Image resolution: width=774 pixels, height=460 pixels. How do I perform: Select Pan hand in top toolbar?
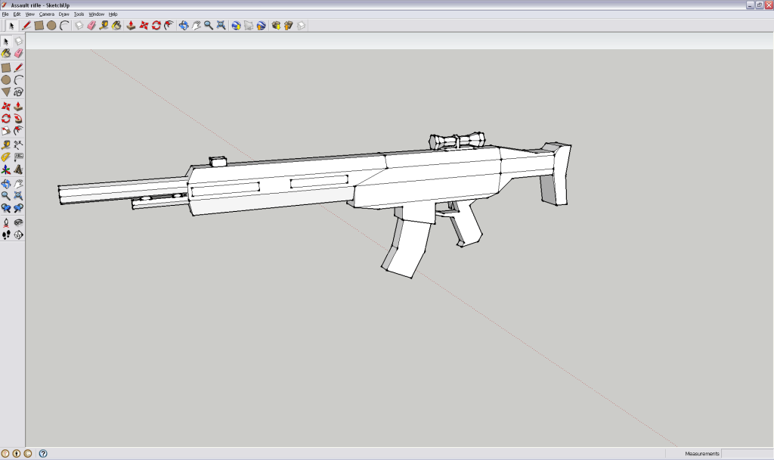pyautogui.click(x=196, y=26)
